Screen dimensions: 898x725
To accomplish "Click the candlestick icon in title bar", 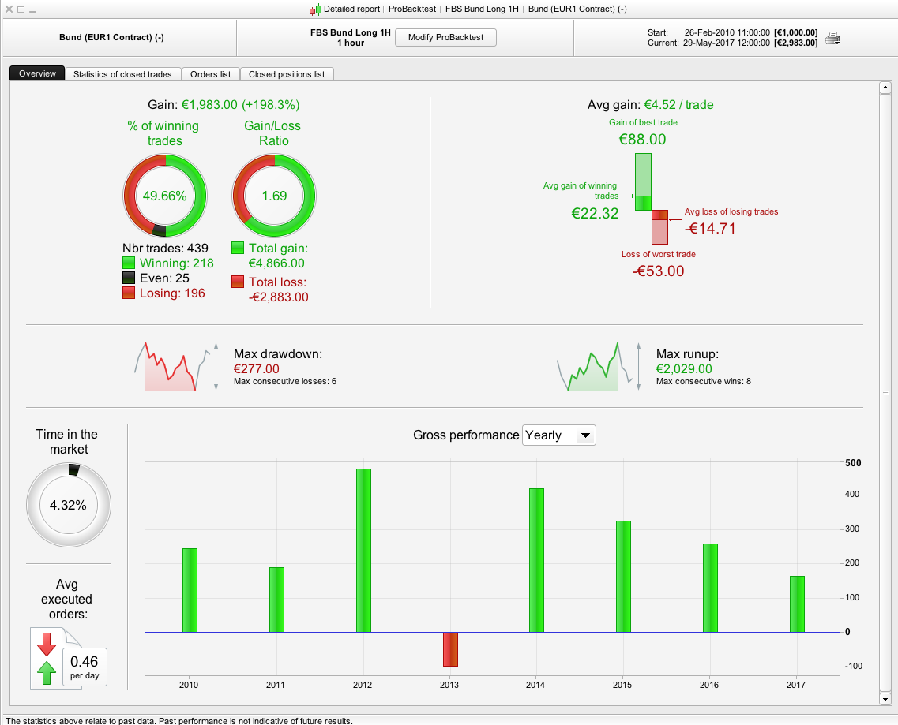I will [316, 9].
